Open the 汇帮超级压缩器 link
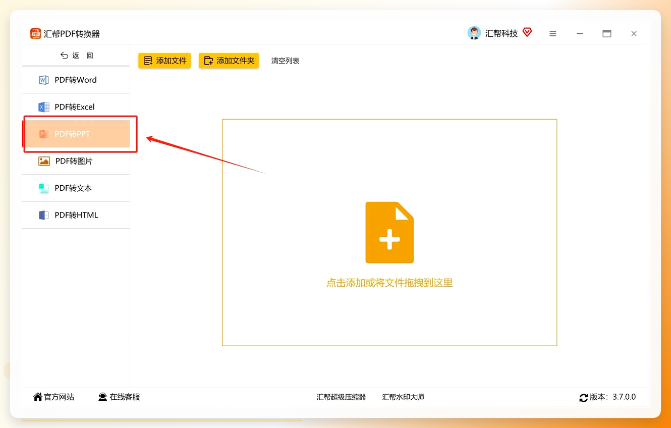Screen dimensions: 671x428 tap(341, 397)
